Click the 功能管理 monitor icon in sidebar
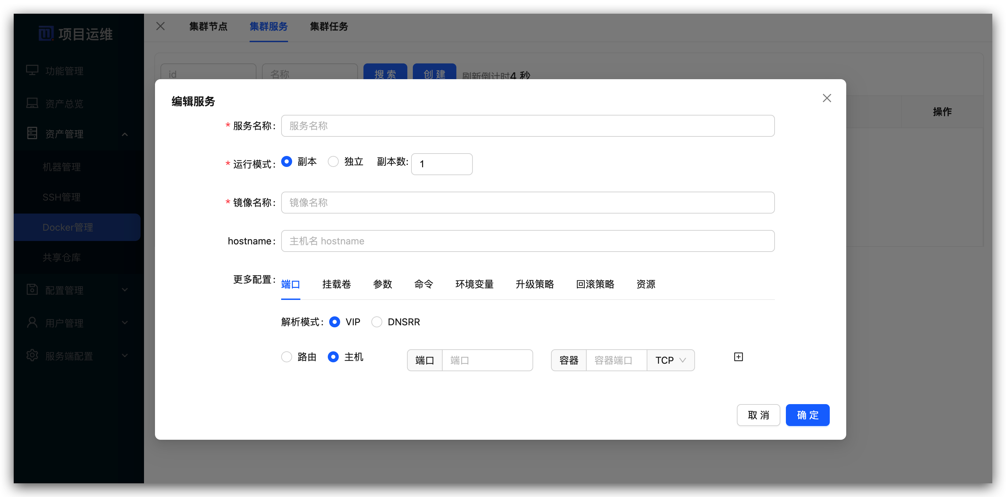 click(32, 70)
